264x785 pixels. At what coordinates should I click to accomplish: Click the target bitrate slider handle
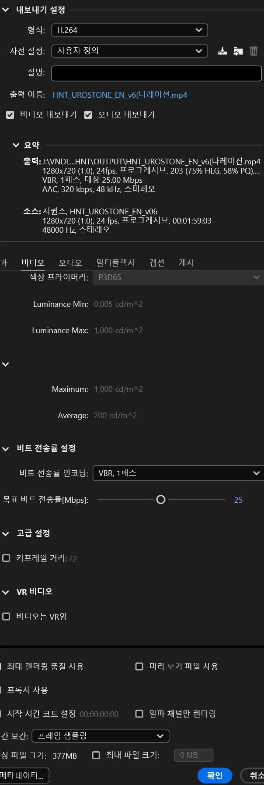[x=161, y=500]
